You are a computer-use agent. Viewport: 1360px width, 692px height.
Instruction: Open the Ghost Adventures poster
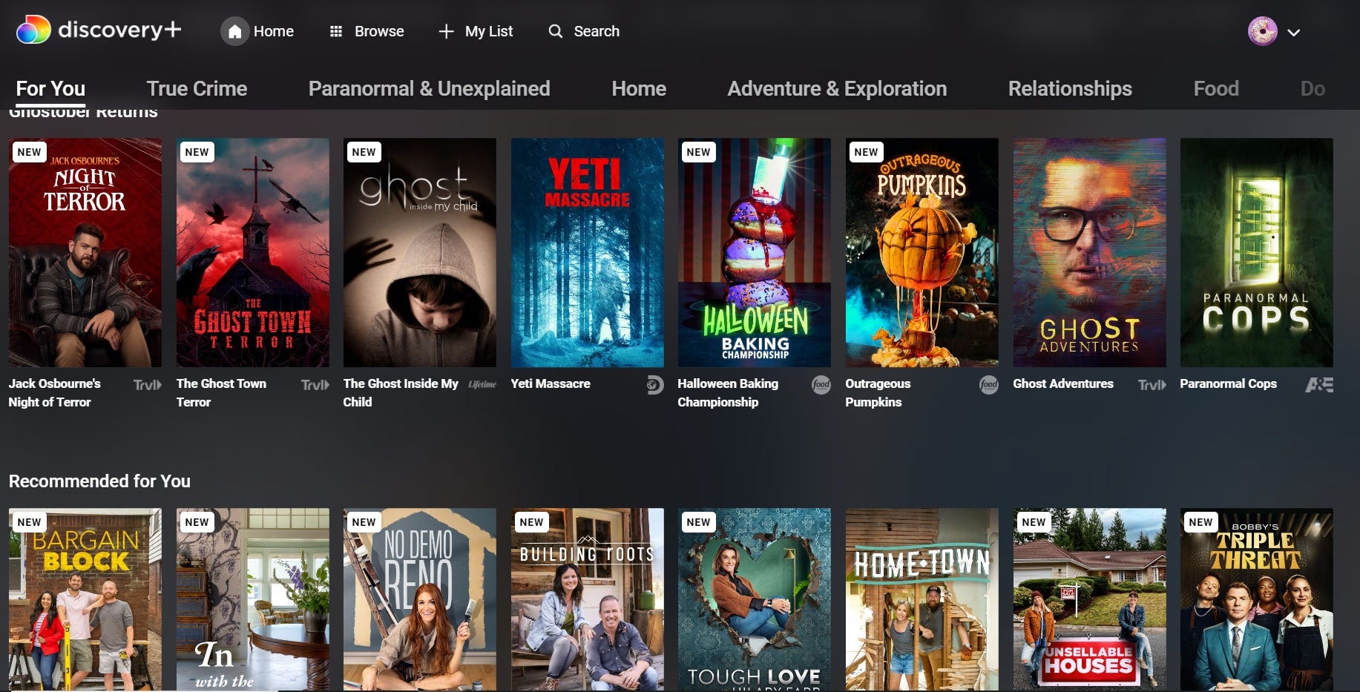click(x=1090, y=252)
